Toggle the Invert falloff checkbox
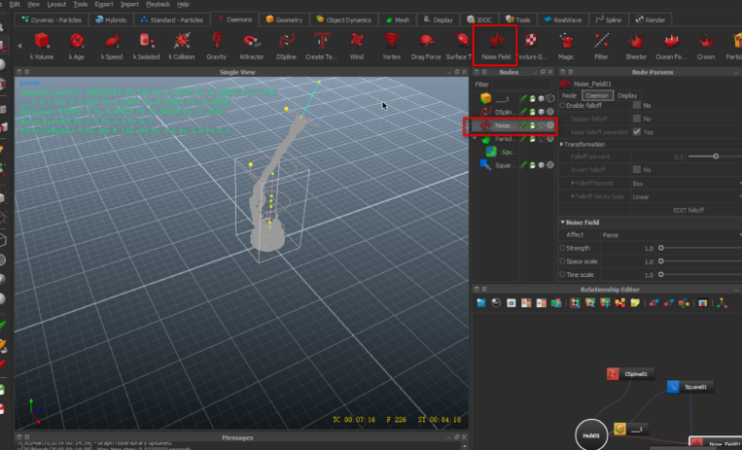This screenshot has height=450, width=742. (x=637, y=169)
